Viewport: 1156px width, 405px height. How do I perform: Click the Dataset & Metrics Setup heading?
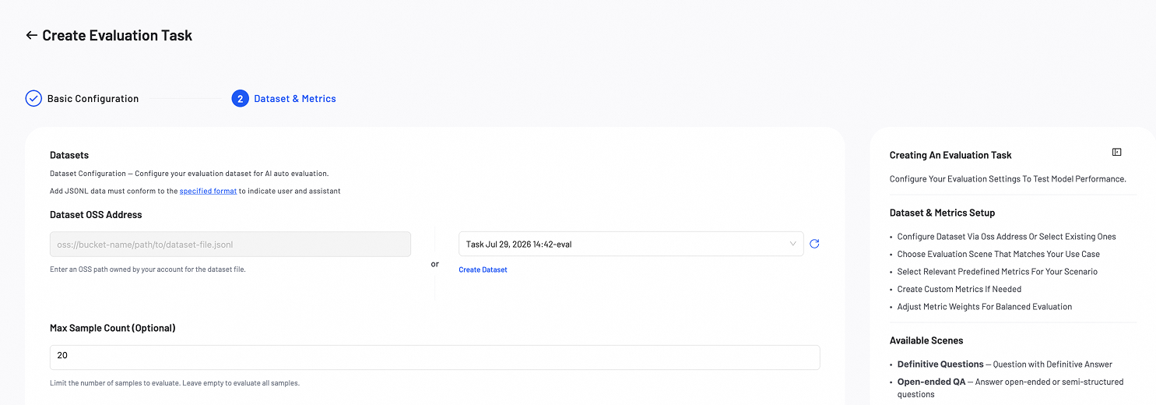pyautogui.click(x=942, y=213)
